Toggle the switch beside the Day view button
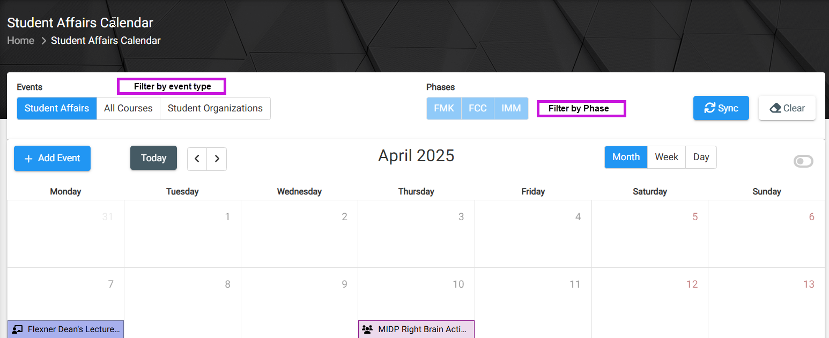829x338 pixels. 803,161
